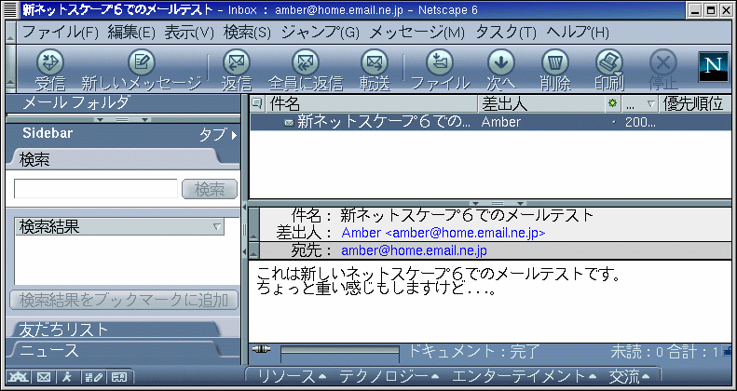Screen dimensions: 737x391
Task: Click the 未読：0 合計：1 counter
Action: [x=664, y=351]
